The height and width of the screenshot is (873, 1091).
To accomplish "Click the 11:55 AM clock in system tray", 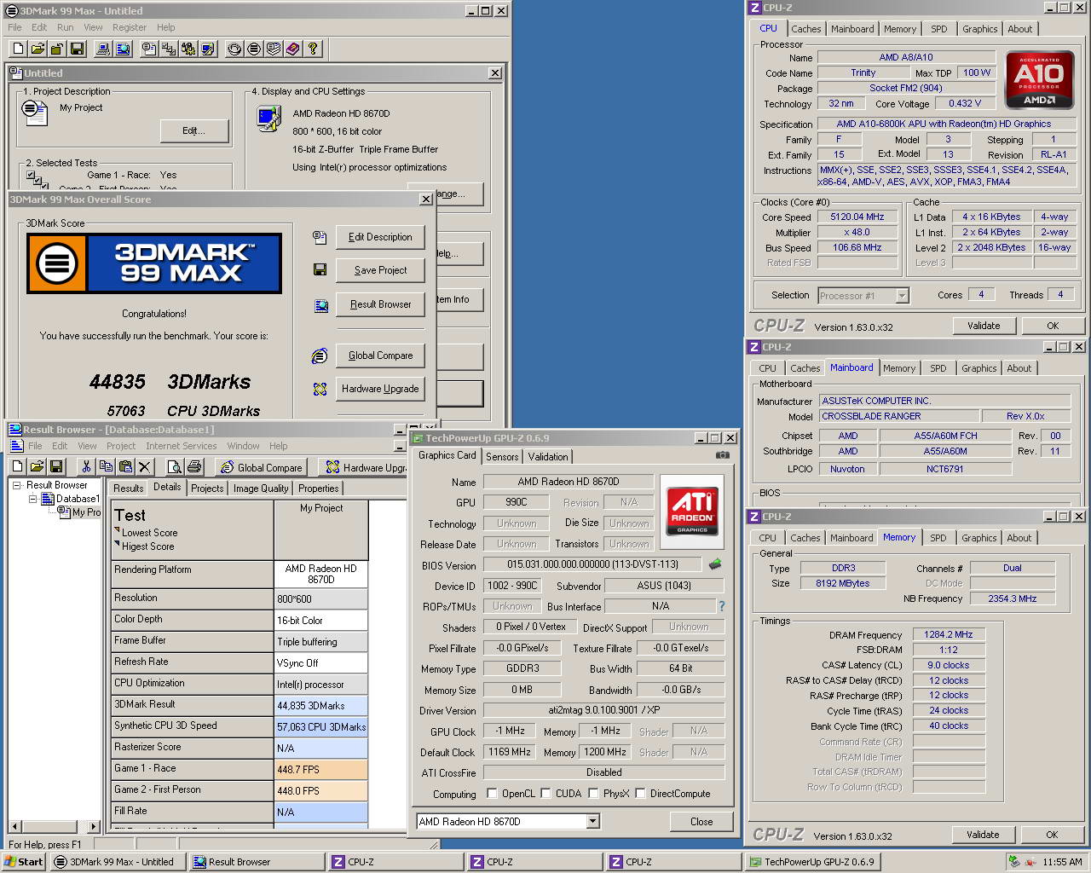I will 1062,862.
